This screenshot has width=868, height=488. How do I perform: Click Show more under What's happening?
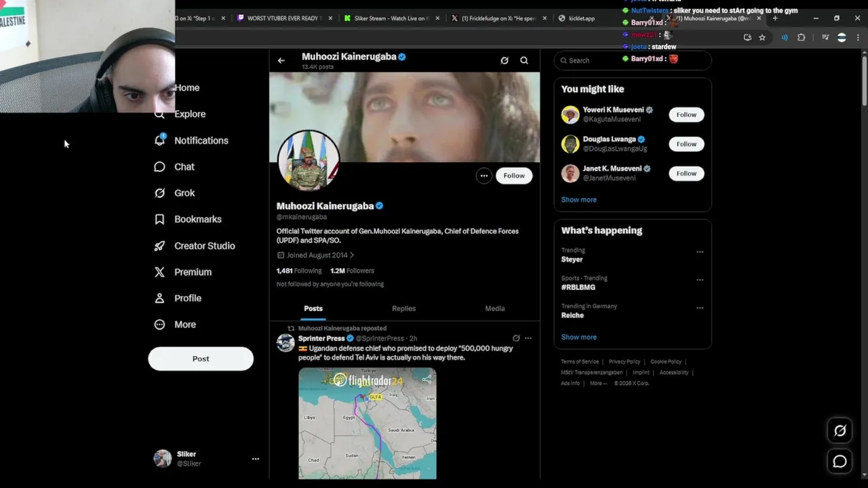[x=578, y=337]
